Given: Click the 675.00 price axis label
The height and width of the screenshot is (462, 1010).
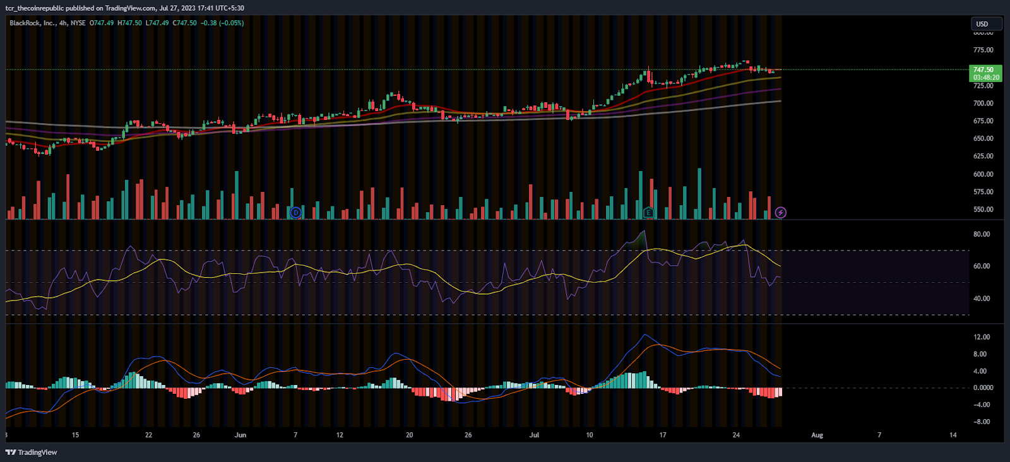Looking at the screenshot, I should (x=983, y=121).
